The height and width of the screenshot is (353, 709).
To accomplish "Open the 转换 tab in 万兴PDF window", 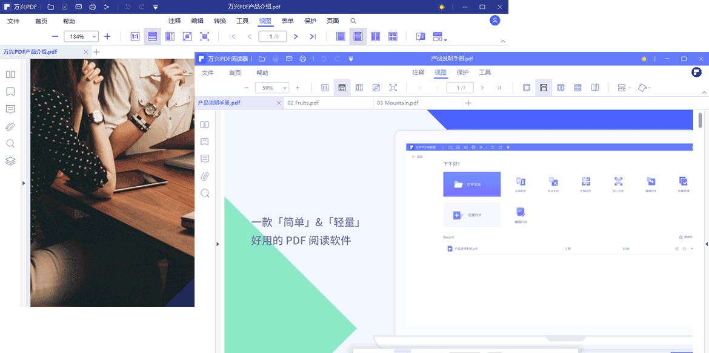I will click(220, 21).
